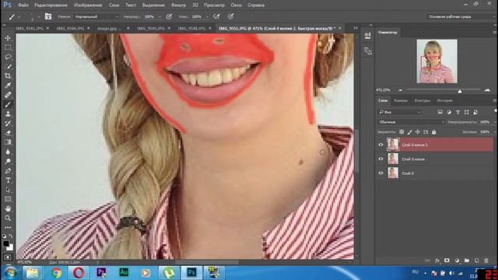
Task: Switch to the Контуры tab
Action: [423, 100]
